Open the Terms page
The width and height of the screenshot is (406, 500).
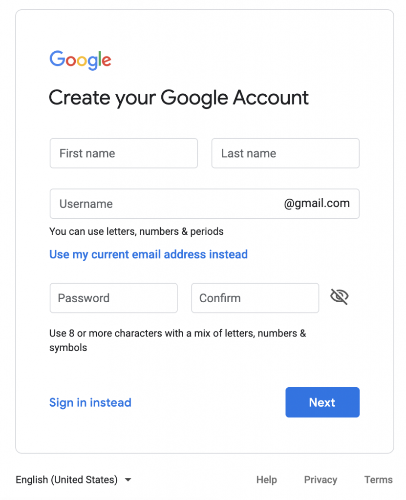click(379, 480)
